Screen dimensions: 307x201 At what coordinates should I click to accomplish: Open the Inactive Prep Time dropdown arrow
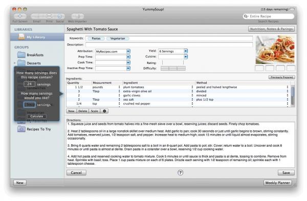click(x=128, y=69)
